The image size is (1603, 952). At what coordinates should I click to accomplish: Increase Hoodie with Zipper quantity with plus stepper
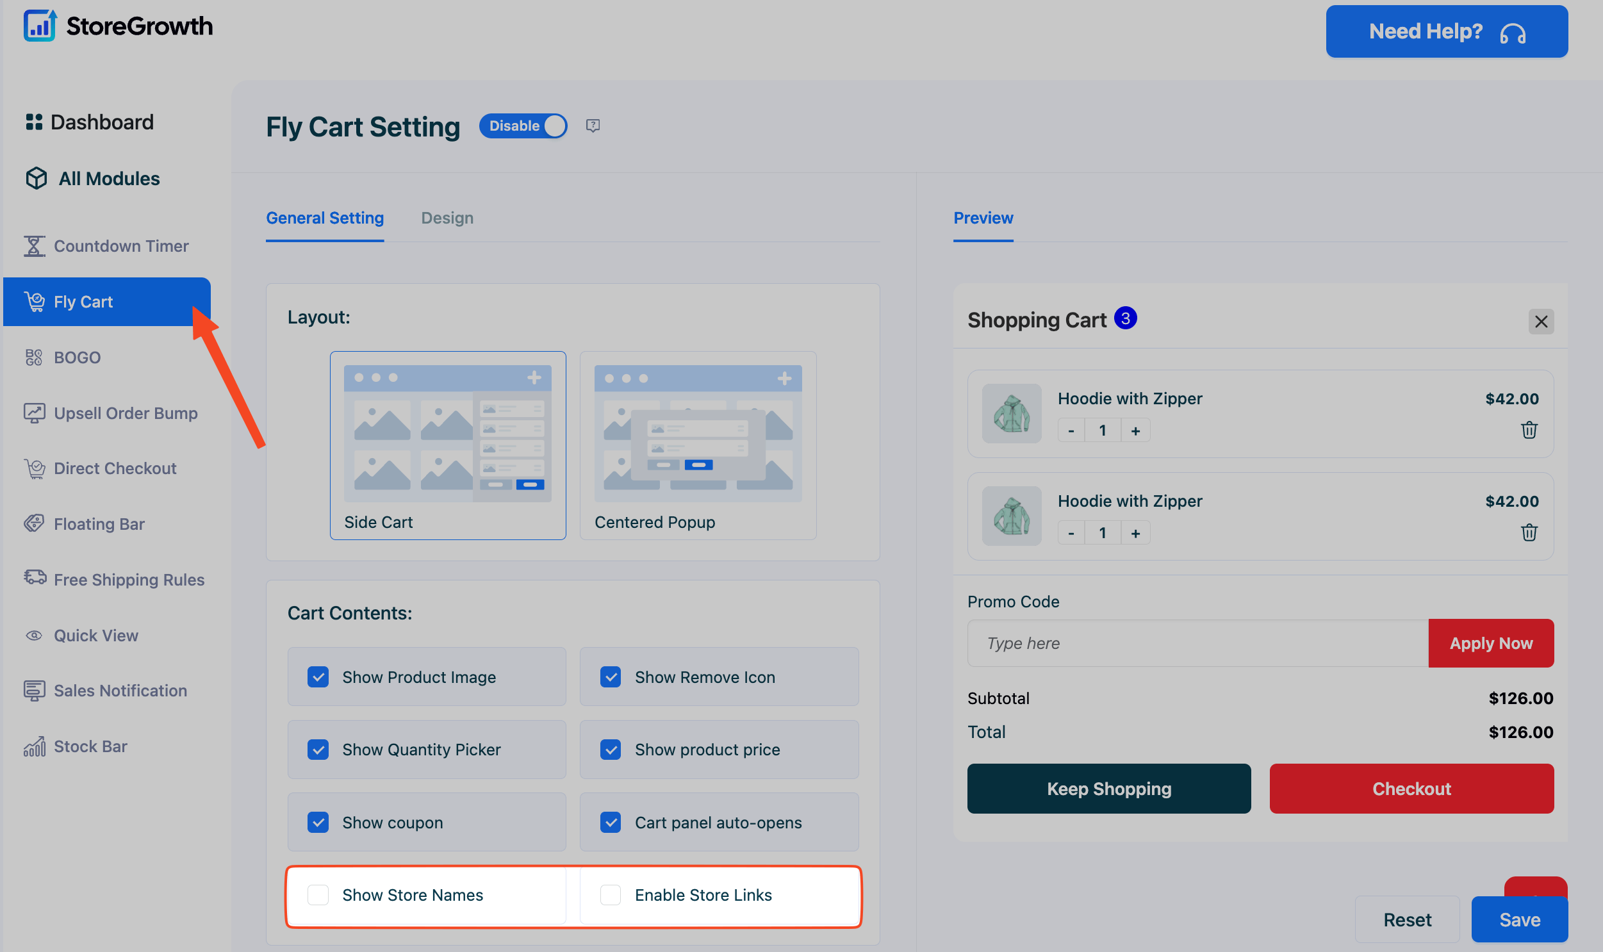[1135, 430]
